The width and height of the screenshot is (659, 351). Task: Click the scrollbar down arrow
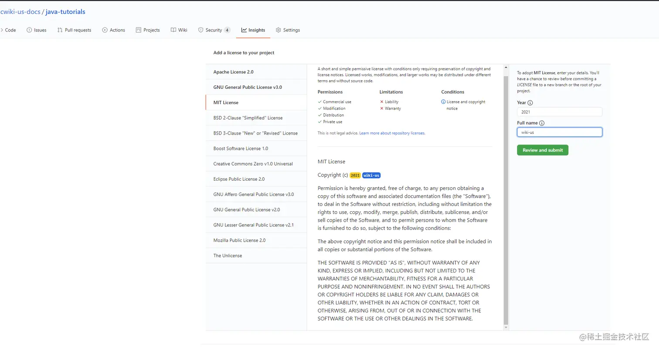(506, 327)
